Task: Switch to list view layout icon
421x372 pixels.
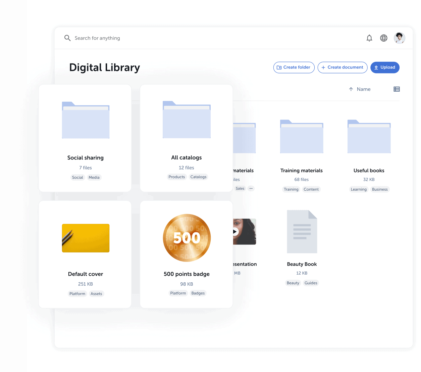Action: click(x=397, y=89)
